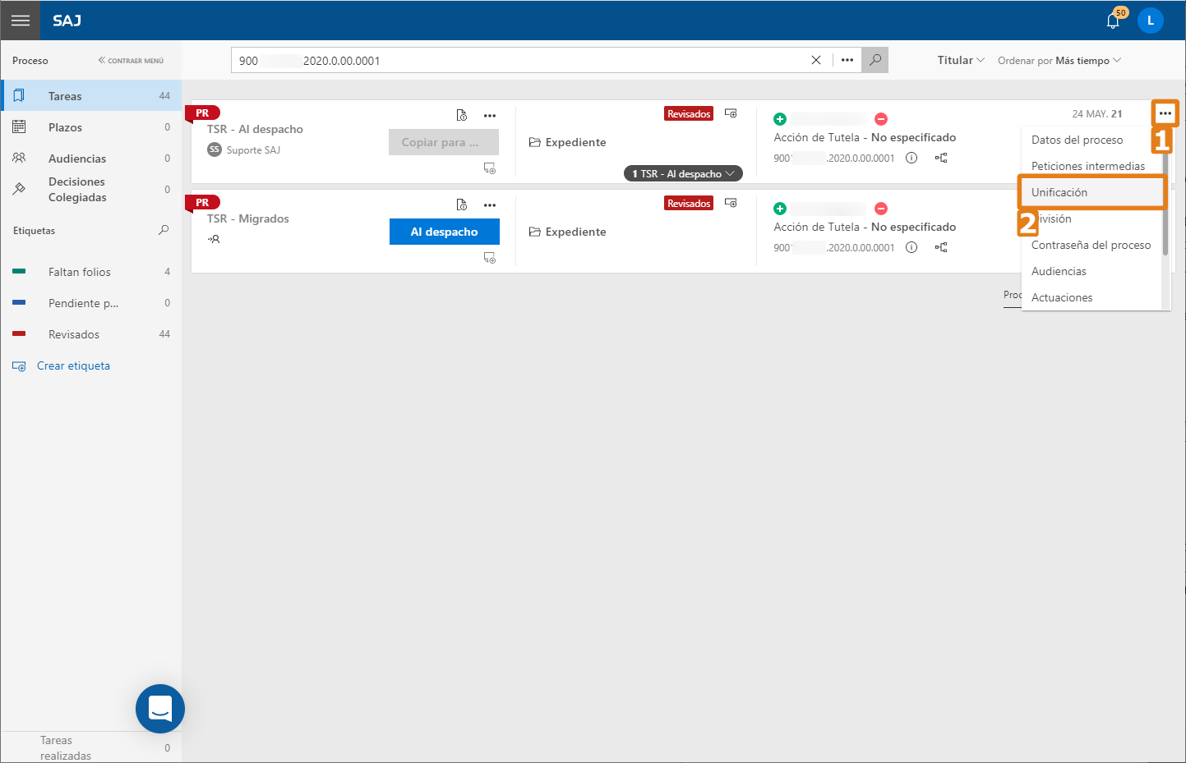
Task: Open ellipsis menu on TSR - Migrados task
Action: pyautogui.click(x=490, y=205)
